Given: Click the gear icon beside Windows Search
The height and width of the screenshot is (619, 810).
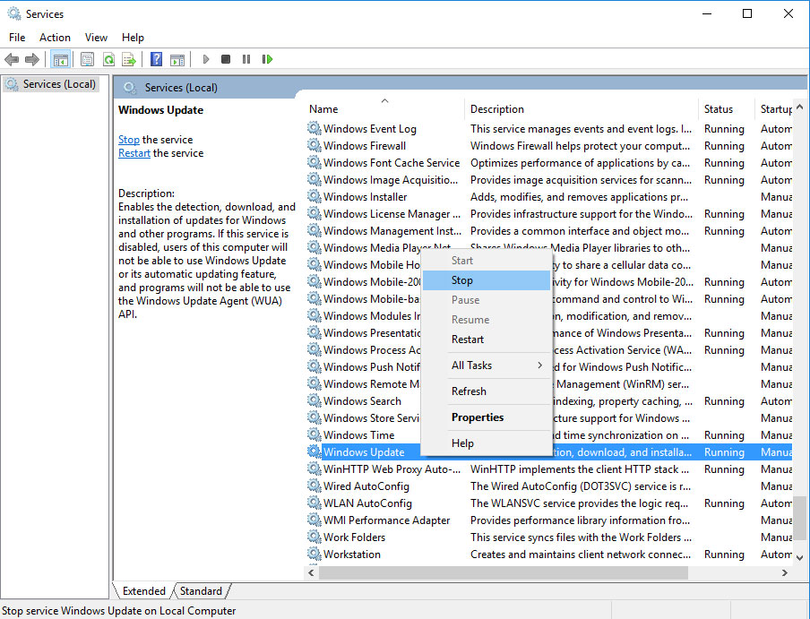Looking at the screenshot, I should (315, 400).
